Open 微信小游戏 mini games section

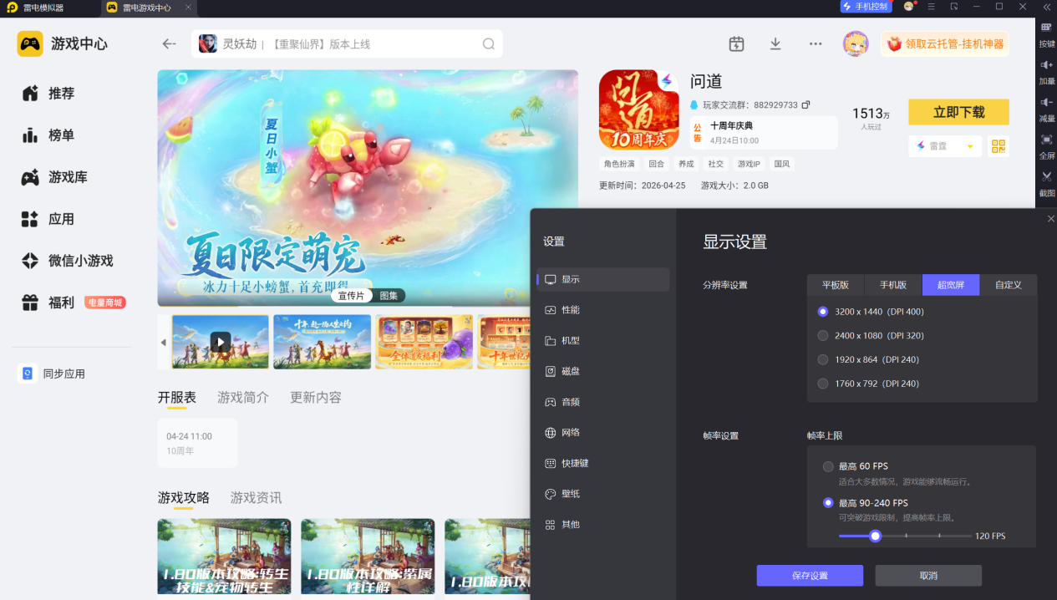point(67,261)
